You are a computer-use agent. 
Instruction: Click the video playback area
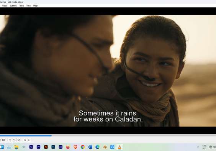[x=108, y=71]
